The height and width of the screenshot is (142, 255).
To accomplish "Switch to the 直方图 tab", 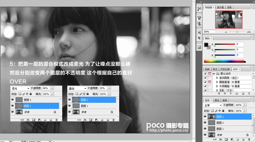I will coord(220,7).
